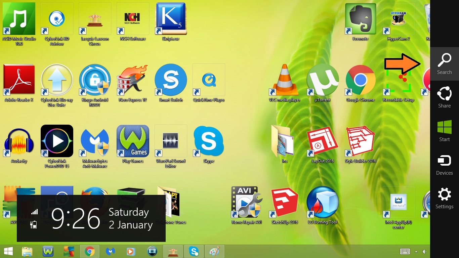
Task: Launch Remo Repair AVI
Action: tap(247, 202)
